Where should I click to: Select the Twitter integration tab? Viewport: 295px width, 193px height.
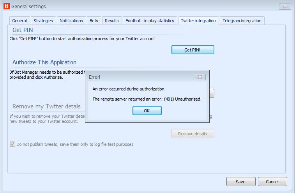(198, 21)
